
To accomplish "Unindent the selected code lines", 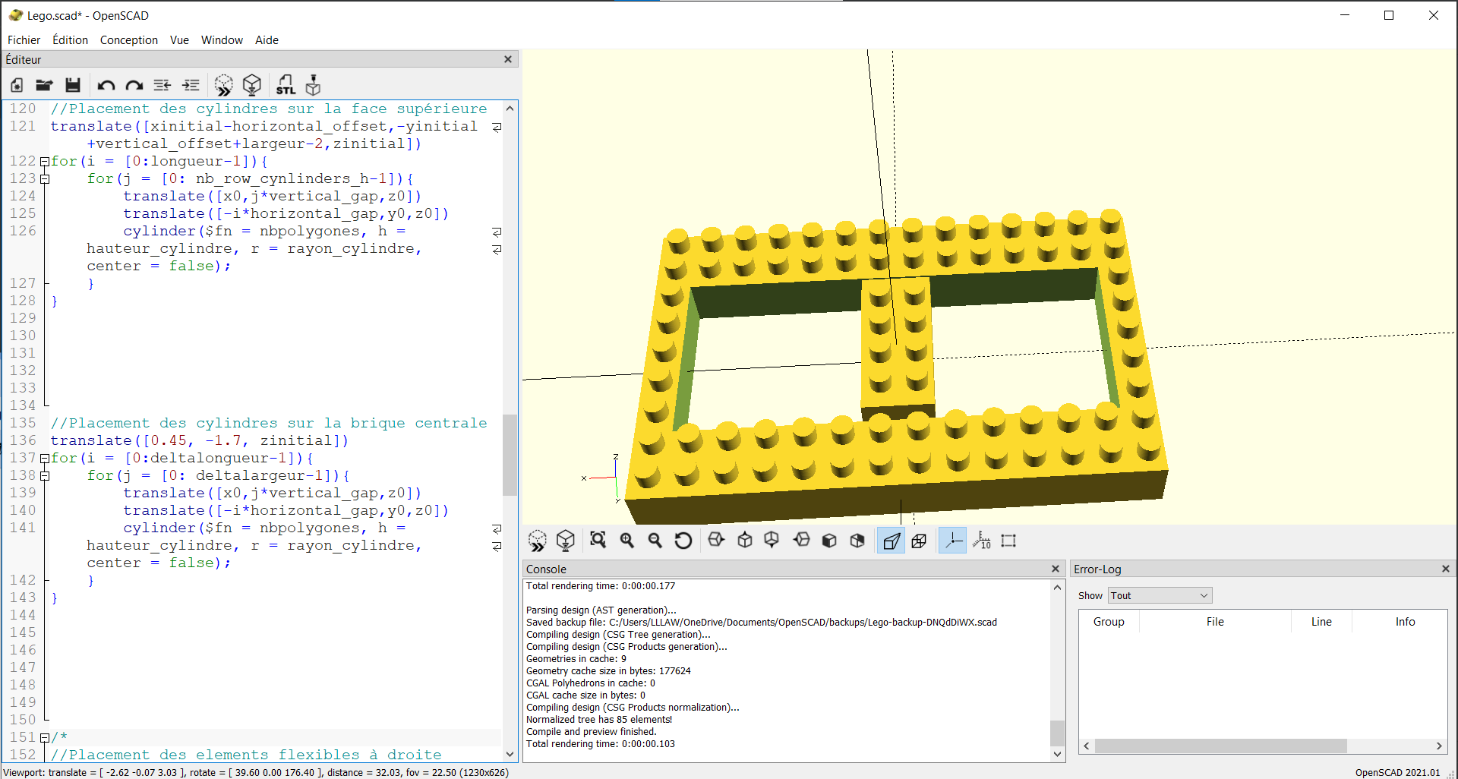I will 163,85.
